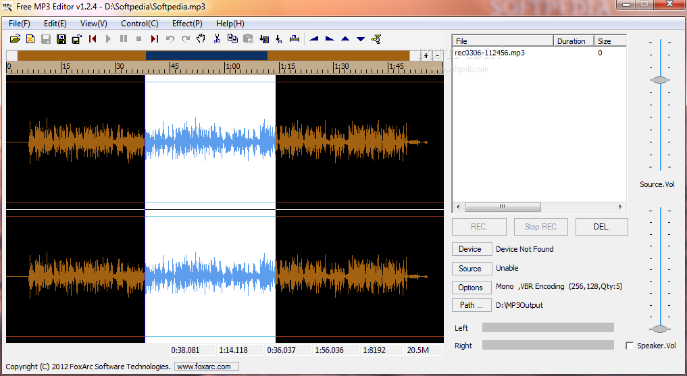687x376 pixels.
Task: Click the 1:30 mark on the time ruler
Action: [341, 67]
